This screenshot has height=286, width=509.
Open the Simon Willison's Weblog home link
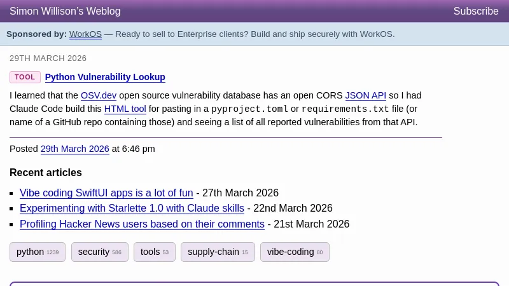65,11
